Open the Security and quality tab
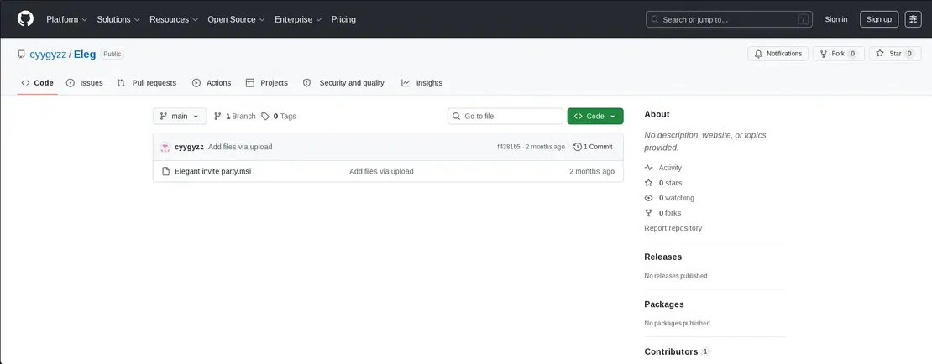 click(343, 83)
